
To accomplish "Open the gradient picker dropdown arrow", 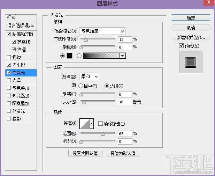I will [x=123, y=56].
